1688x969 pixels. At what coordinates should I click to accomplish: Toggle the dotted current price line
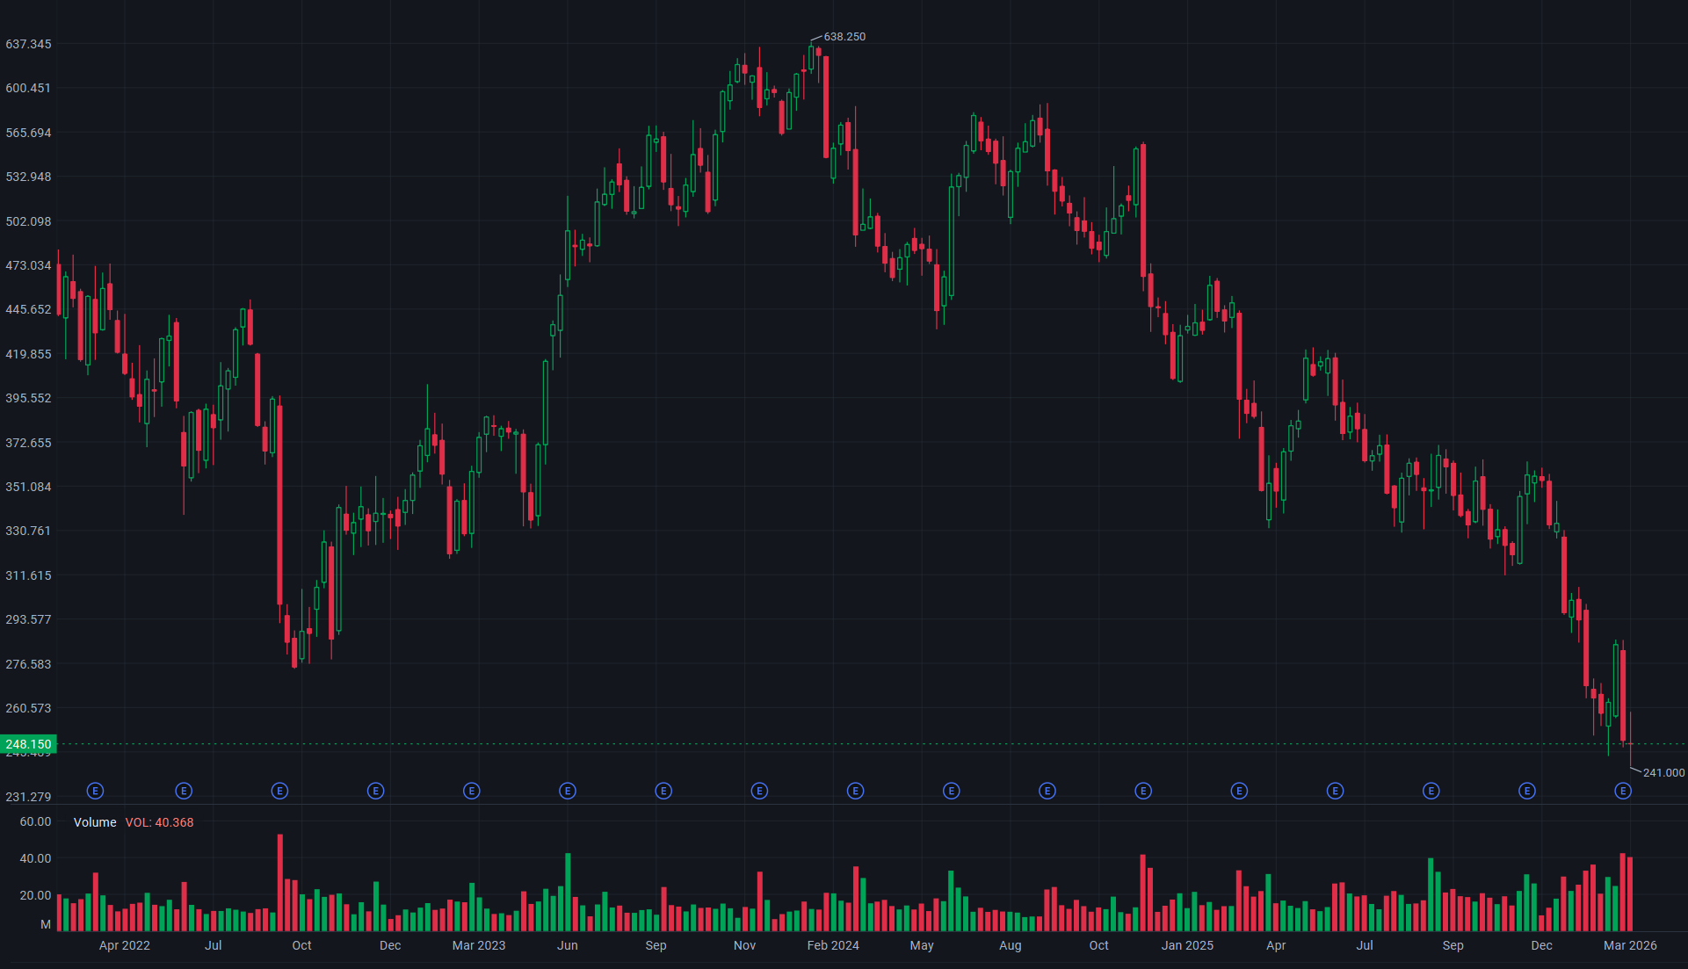click(791, 743)
